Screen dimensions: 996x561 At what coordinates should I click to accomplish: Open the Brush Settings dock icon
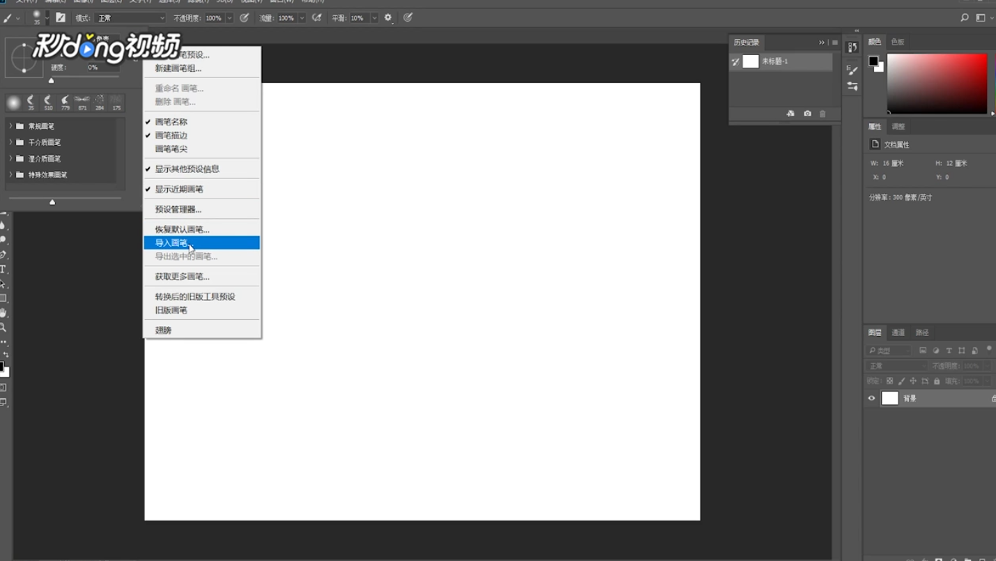coord(852,70)
